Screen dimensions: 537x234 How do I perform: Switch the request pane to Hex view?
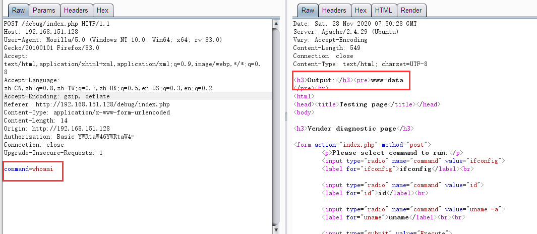pos(103,10)
